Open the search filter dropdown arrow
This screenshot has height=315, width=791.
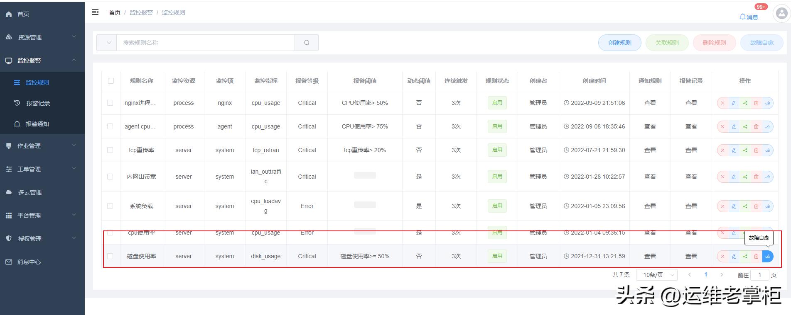coord(108,43)
